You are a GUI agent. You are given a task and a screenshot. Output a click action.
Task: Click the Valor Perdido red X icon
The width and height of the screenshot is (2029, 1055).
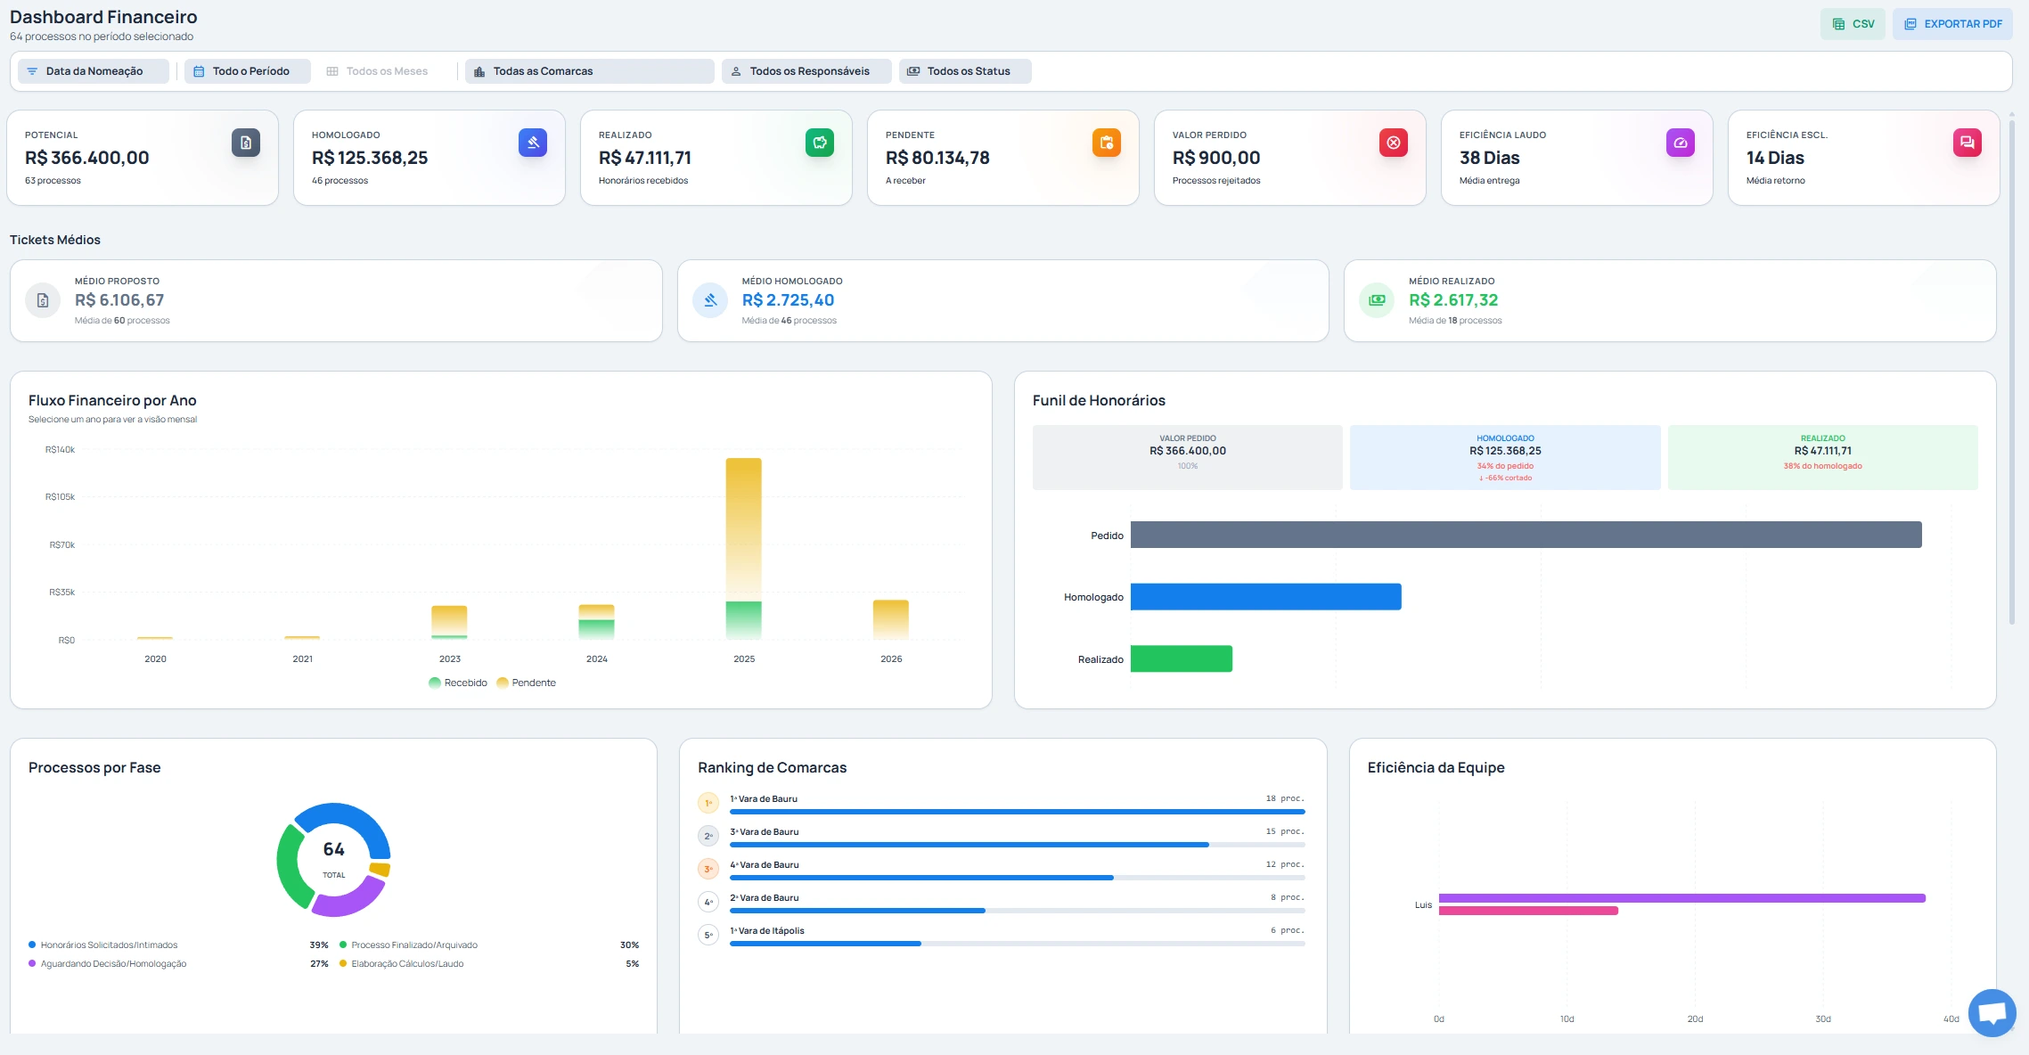pos(1394,143)
